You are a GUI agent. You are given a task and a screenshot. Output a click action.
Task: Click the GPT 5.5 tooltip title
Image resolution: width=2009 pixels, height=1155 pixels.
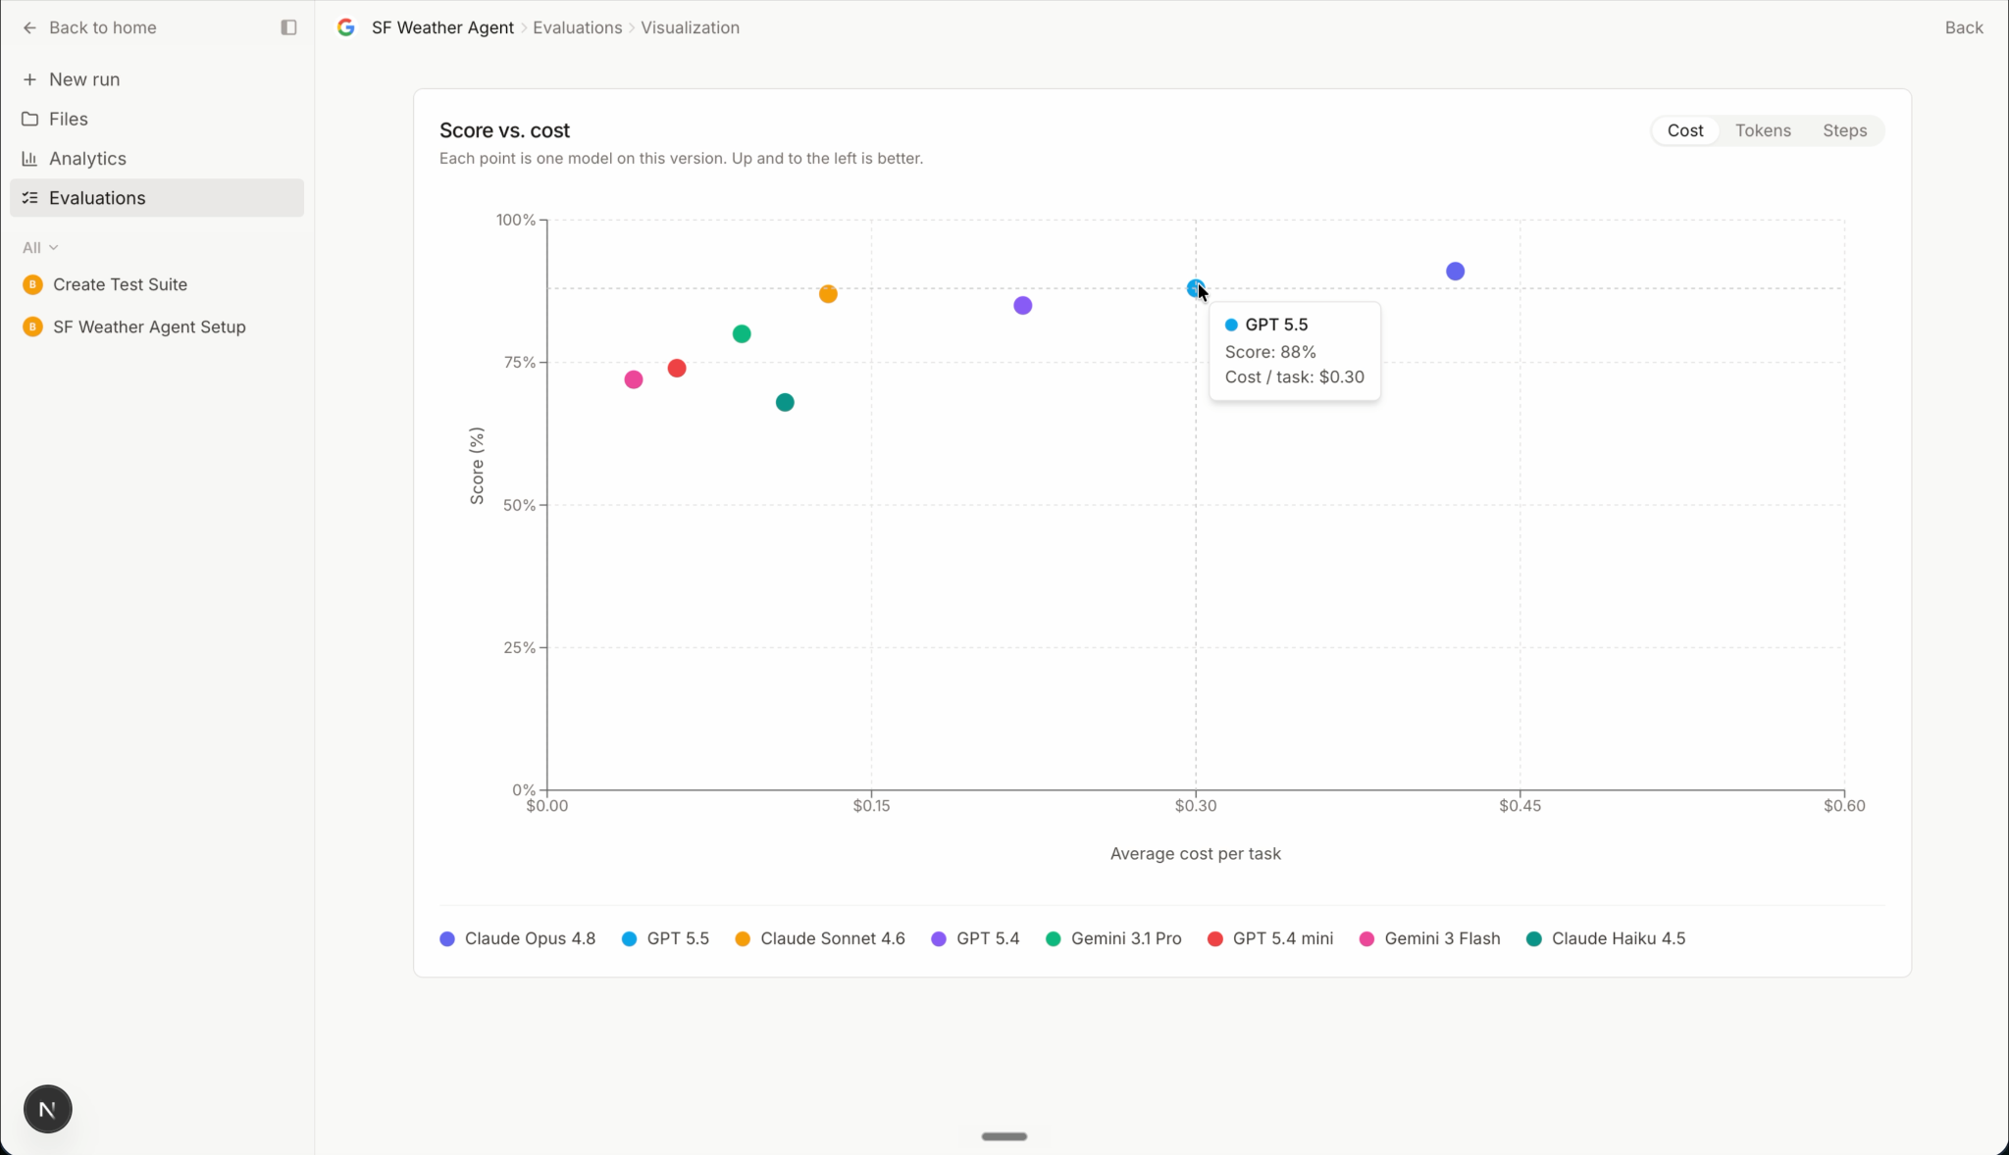[x=1276, y=325]
